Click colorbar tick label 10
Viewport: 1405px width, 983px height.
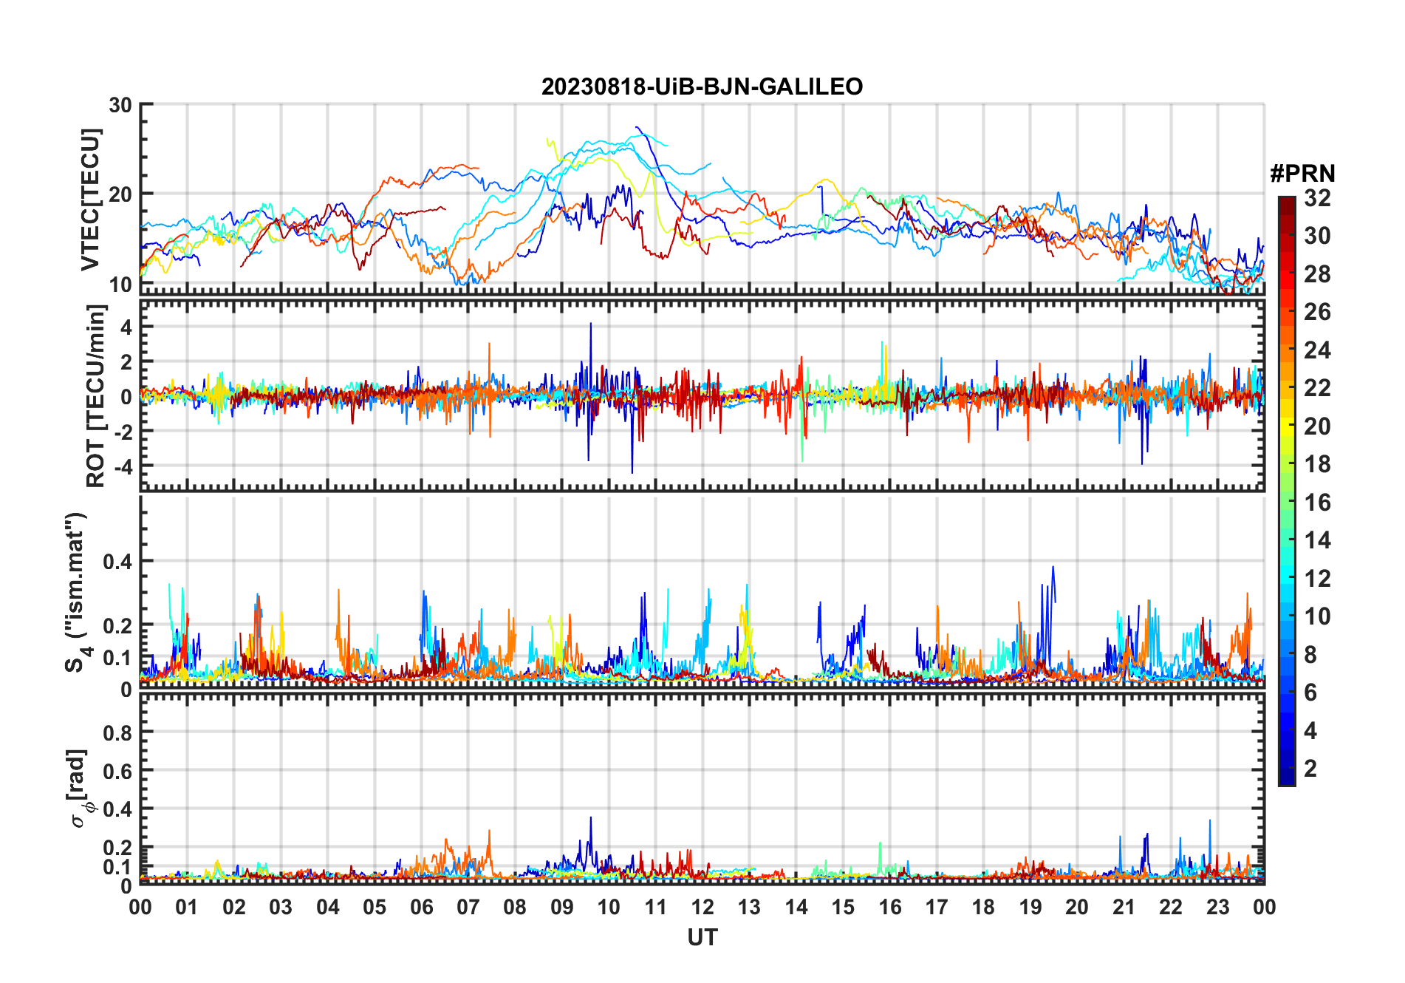[x=1317, y=616]
